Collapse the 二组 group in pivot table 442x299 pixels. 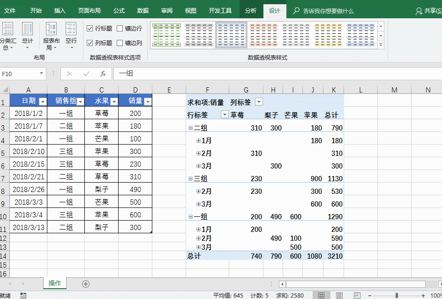click(x=190, y=128)
